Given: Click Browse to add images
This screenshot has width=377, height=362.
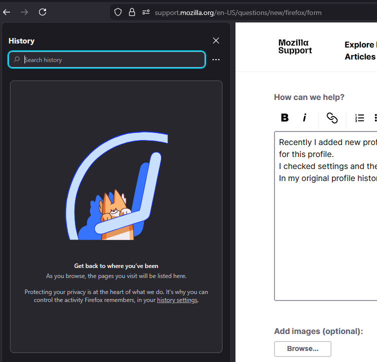Looking at the screenshot, I should [x=302, y=349].
